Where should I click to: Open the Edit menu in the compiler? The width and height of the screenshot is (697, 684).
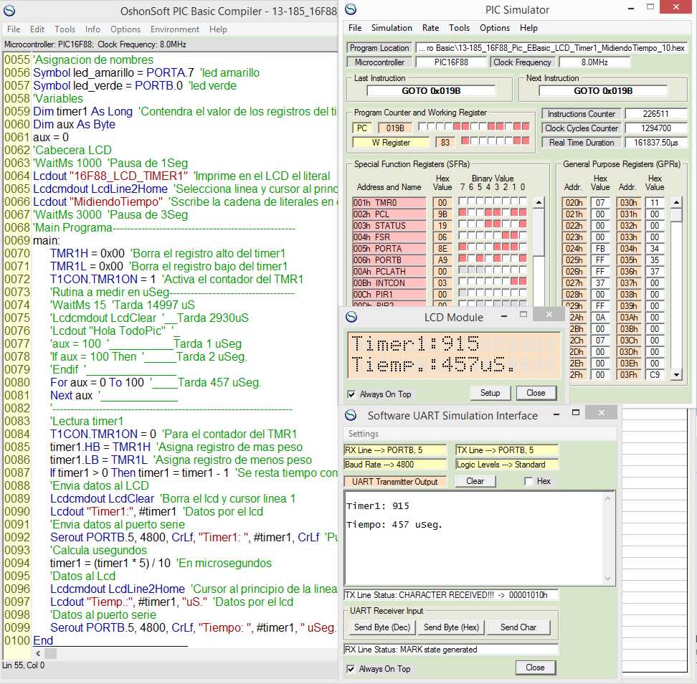click(37, 29)
